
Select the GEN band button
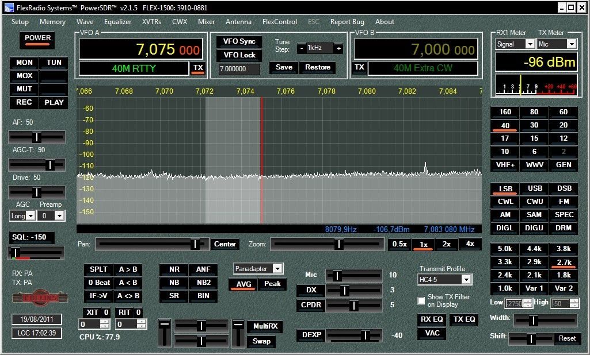[564, 164]
